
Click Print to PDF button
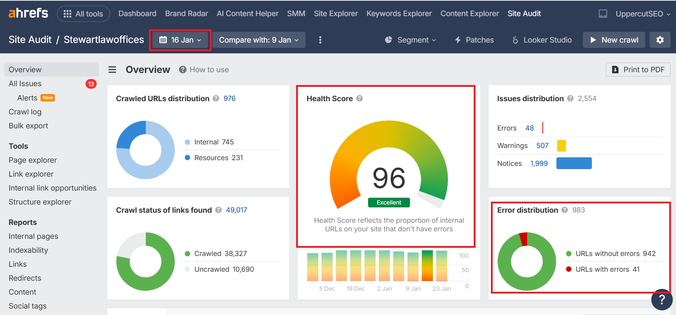pos(638,69)
